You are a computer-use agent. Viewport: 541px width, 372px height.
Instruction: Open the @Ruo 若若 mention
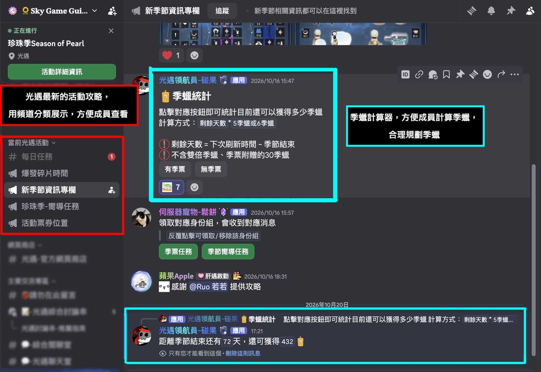coord(208,287)
